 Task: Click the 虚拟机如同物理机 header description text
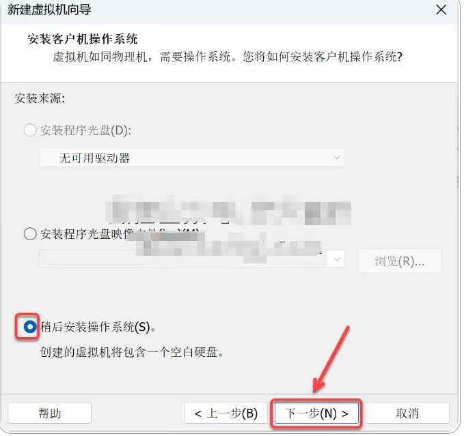click(x=228, y=57)
